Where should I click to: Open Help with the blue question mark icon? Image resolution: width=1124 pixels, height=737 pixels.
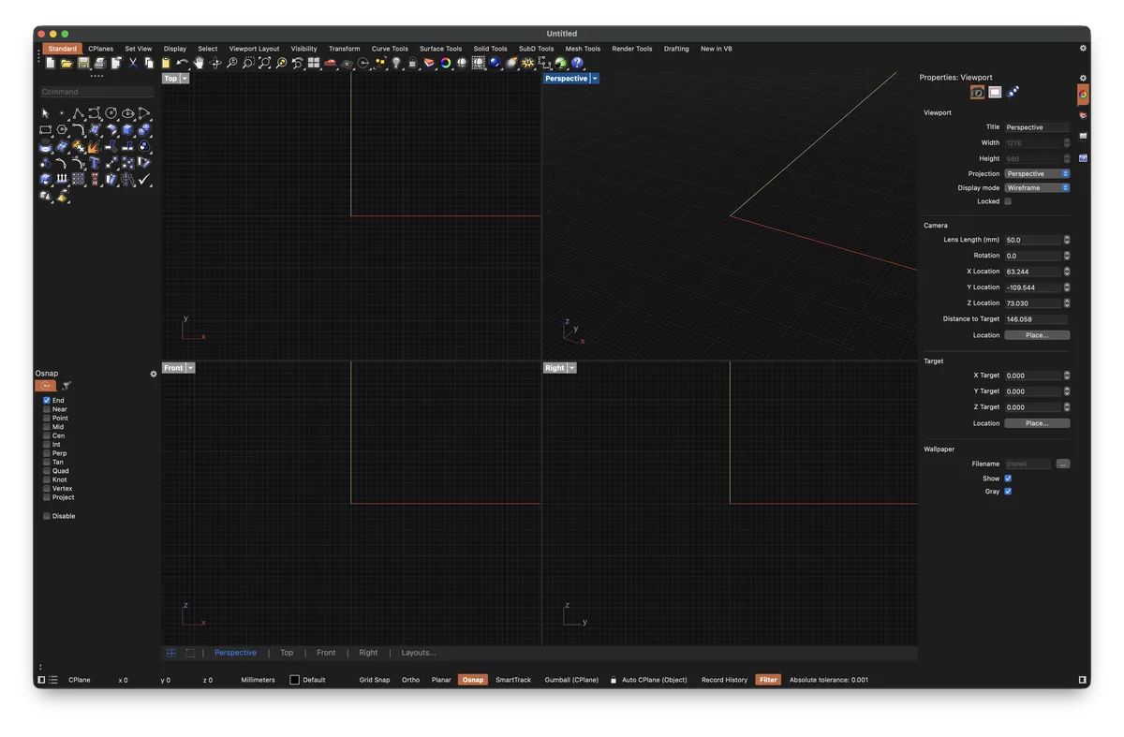point(577,64)
